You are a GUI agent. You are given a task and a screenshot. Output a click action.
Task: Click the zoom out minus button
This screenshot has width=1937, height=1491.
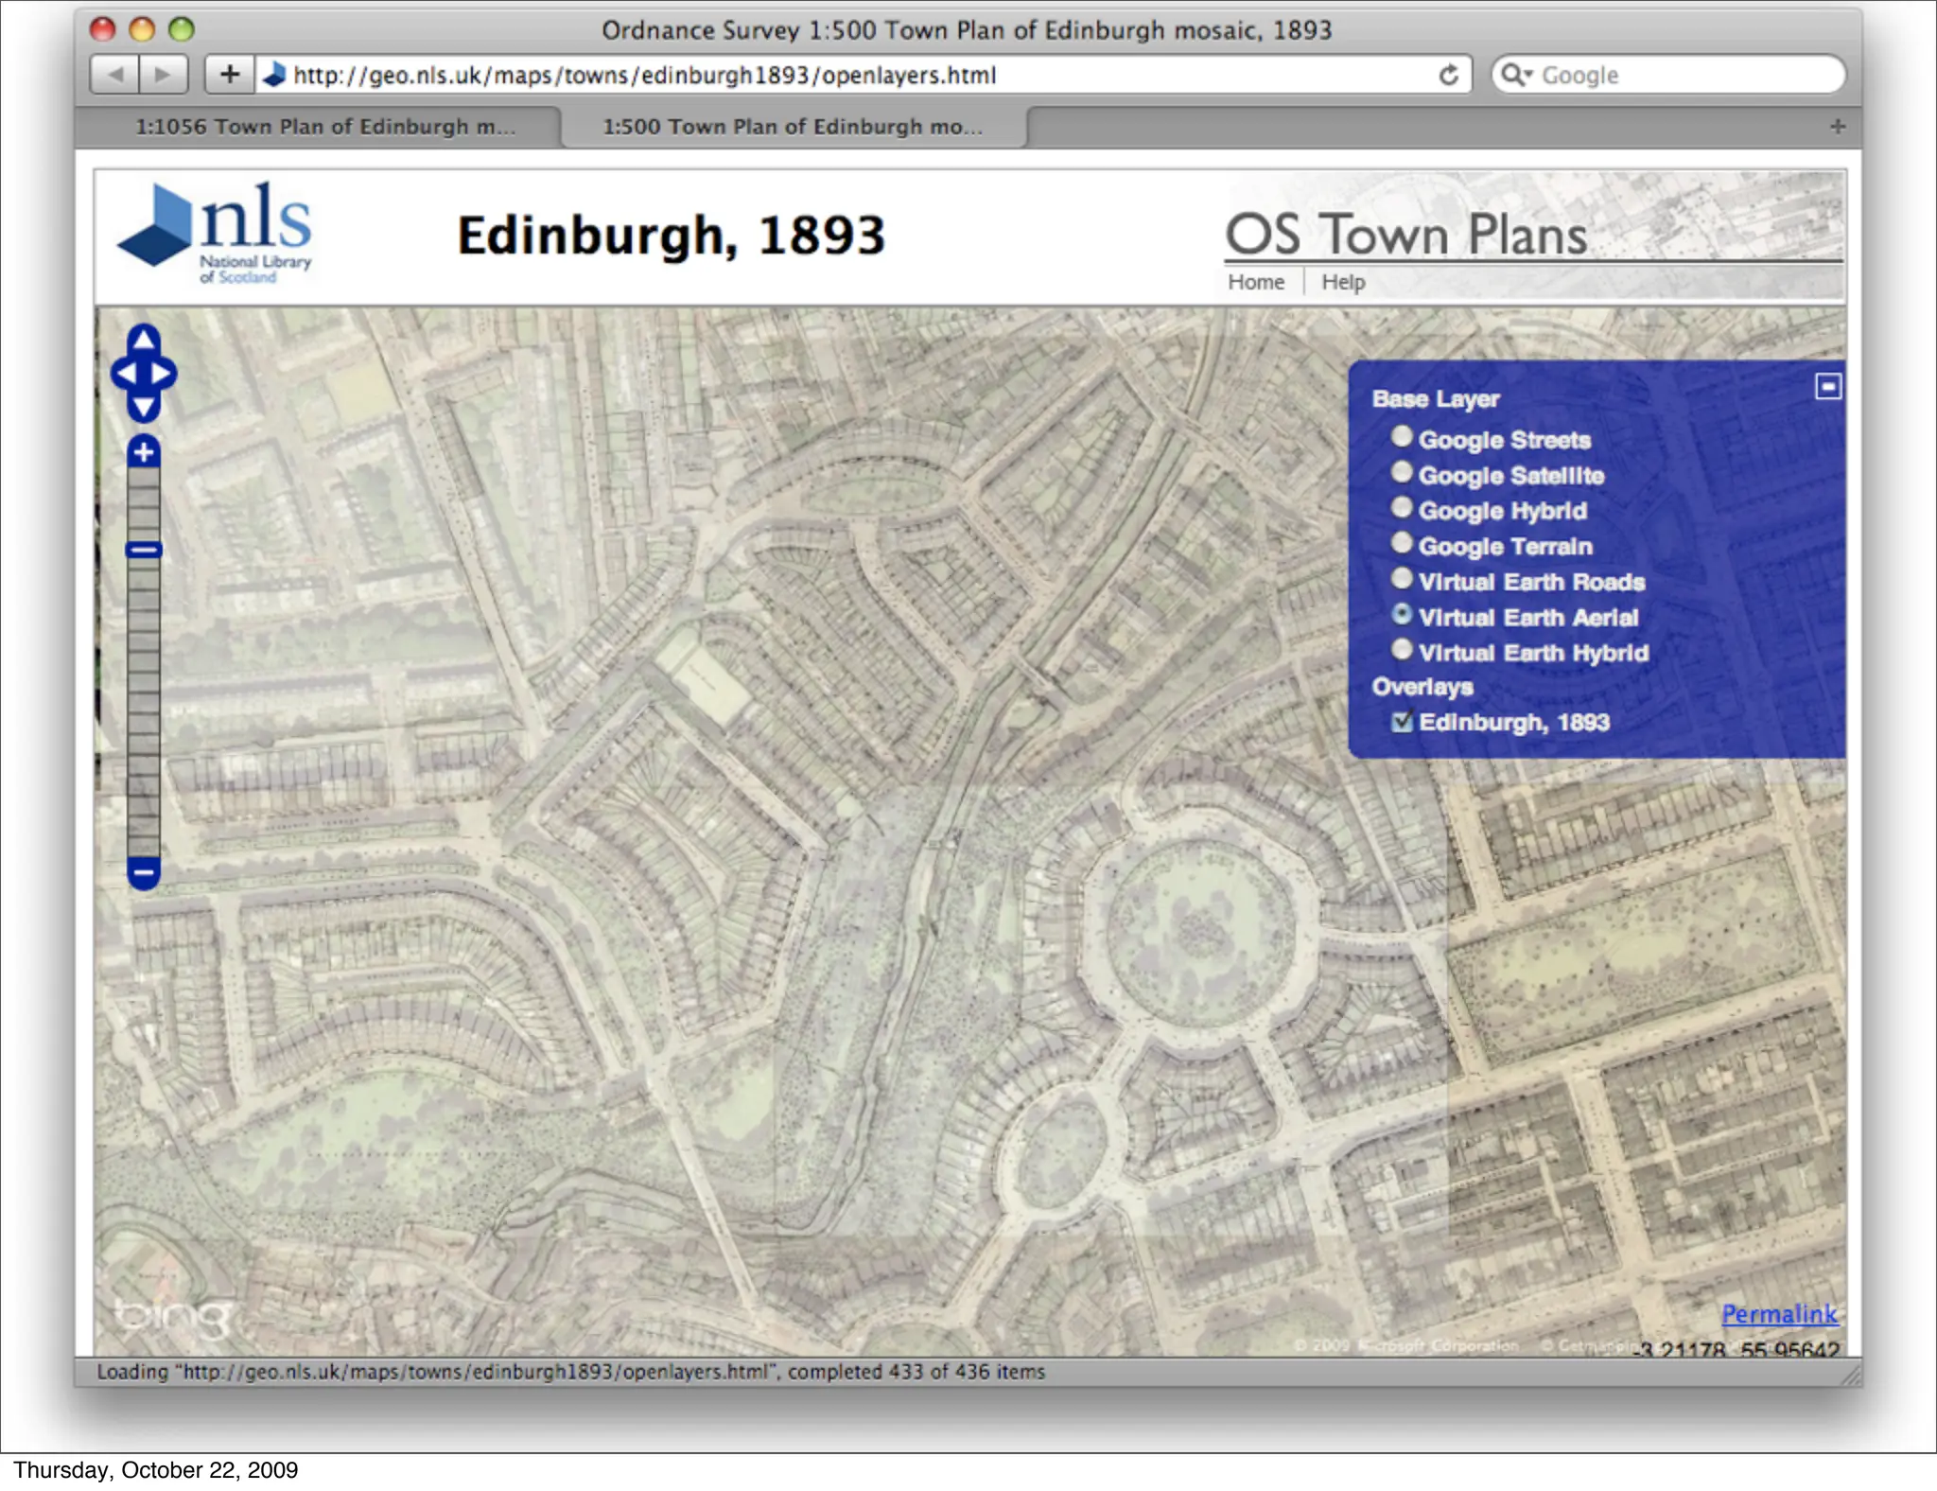(144, 872)
